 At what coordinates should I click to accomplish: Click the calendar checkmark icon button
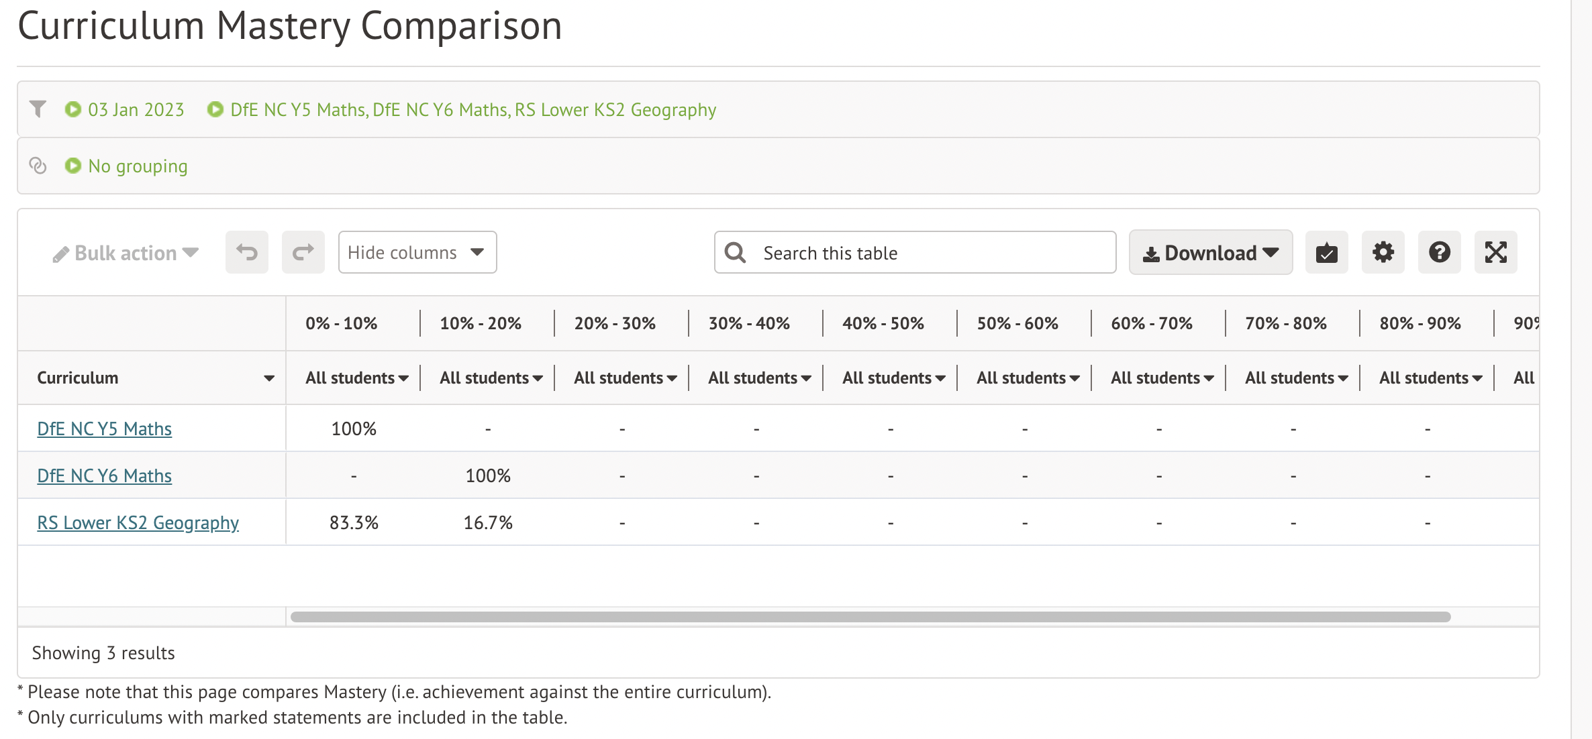pos(1326,253)
